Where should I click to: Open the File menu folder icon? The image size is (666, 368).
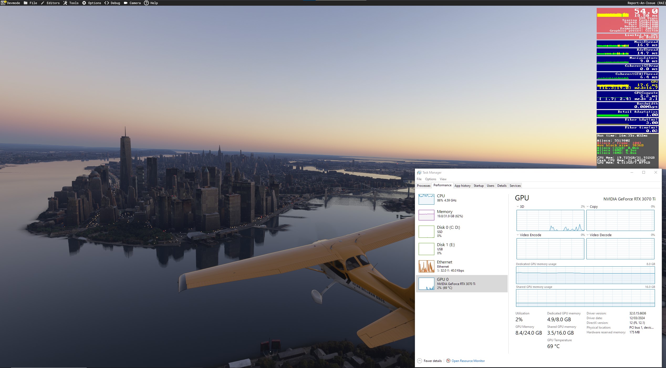pyautogui.click(x=25, y=3)
